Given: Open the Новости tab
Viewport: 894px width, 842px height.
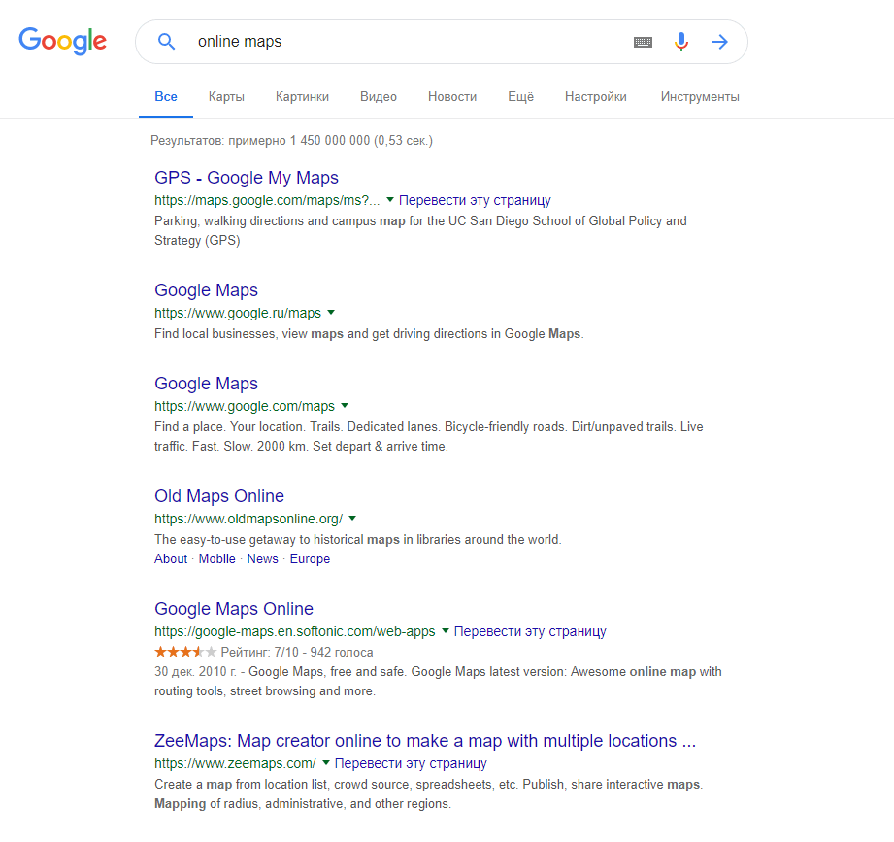Looking at the screenshot, I should [x=452, y=97].
